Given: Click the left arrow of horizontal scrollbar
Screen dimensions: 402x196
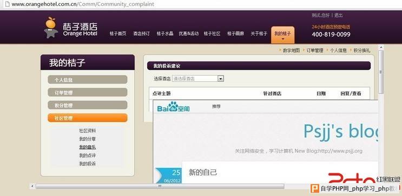Looking at the screenshot, I should click(x=32, y=186).
